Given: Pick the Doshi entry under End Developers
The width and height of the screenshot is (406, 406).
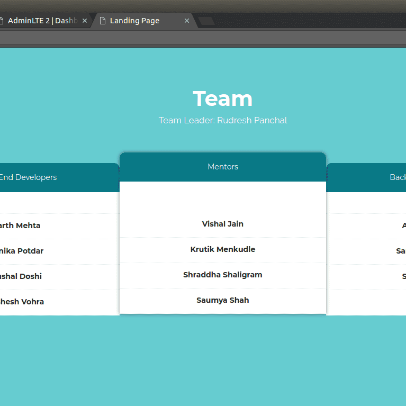Looking at the screenshot, I should pos(21,276).
